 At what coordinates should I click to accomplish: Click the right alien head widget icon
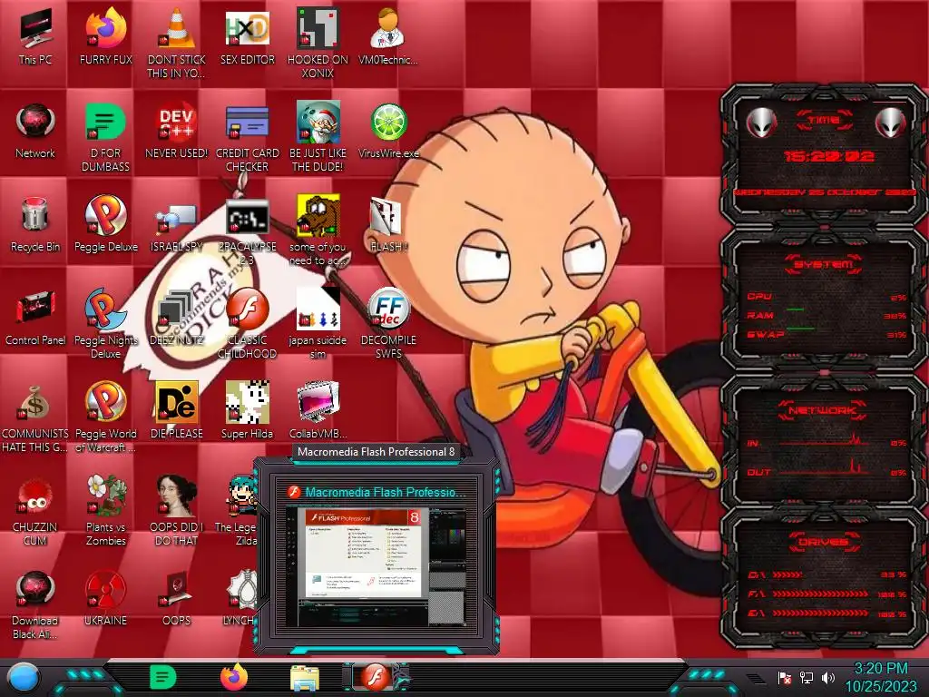[891, 123]
